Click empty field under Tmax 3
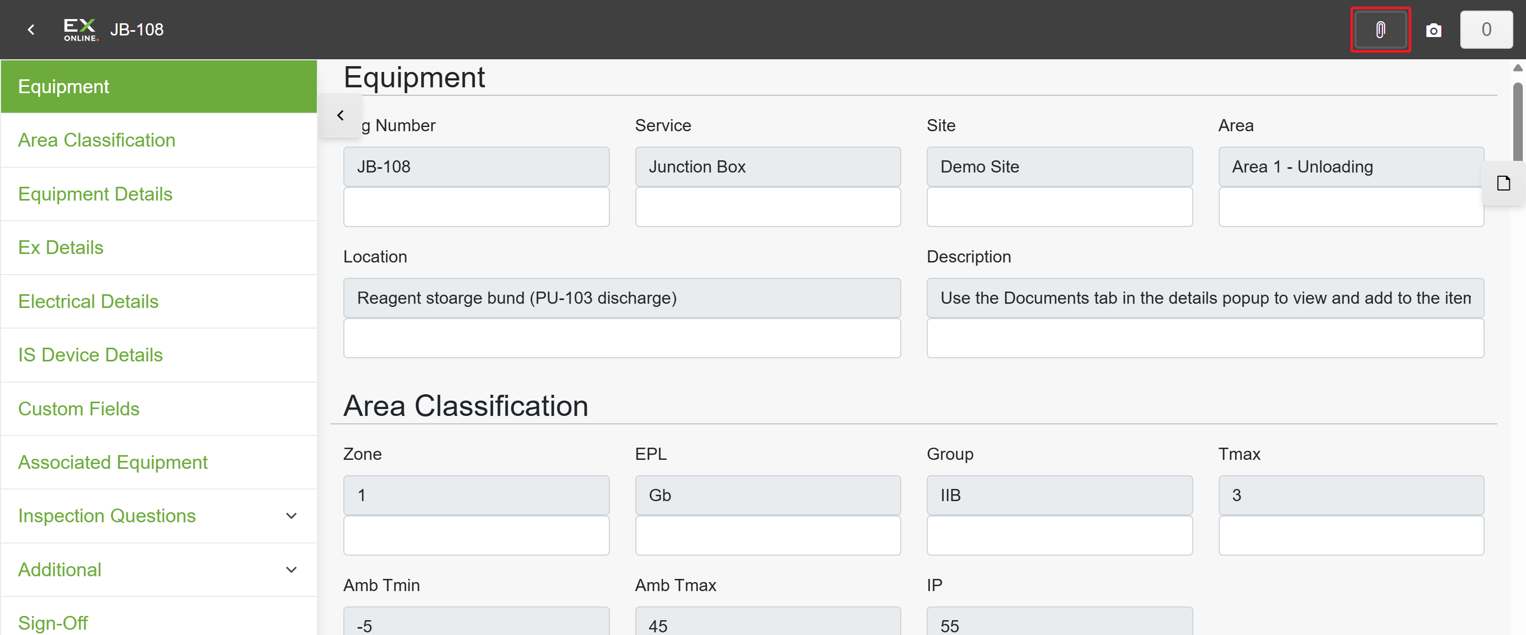The image size is (1526, 635). pyautogui.click(x=1351, y=536)
